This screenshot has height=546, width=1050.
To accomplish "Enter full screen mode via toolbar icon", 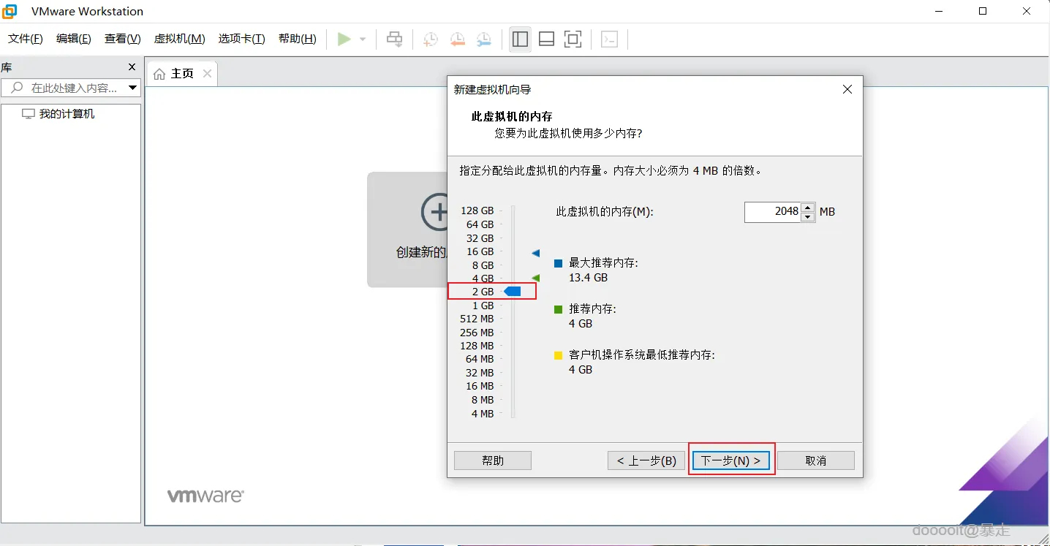I will click(x=573, y=39).
